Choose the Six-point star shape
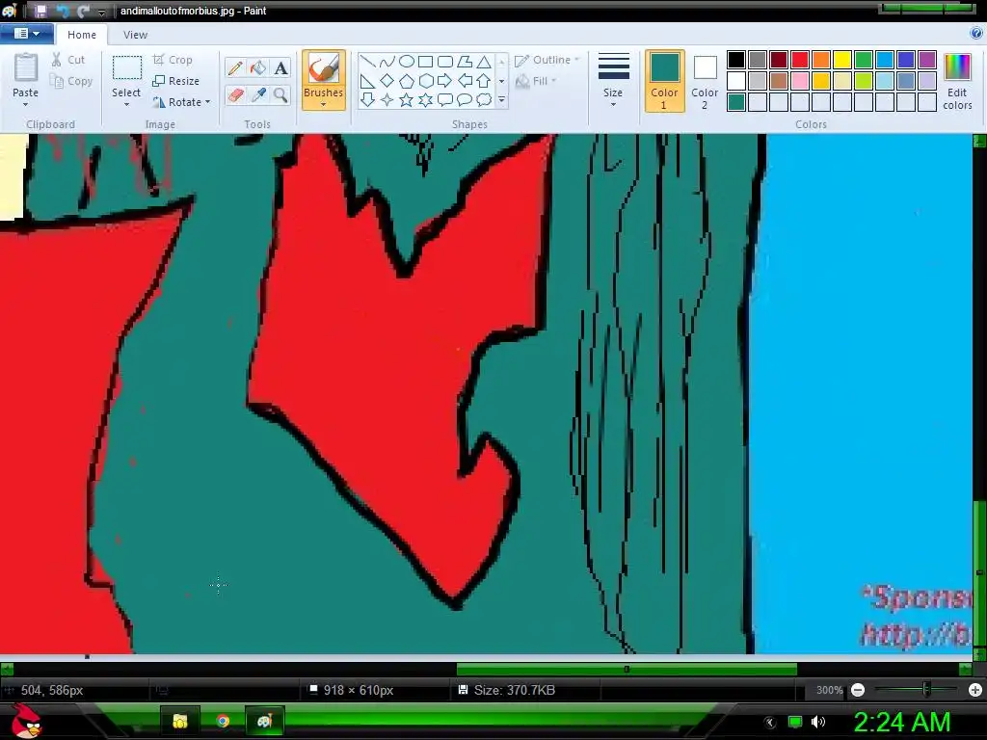Image resolution: width=987 pixels, height=740 pixels. pyautogui.click(x=425, y=99)
